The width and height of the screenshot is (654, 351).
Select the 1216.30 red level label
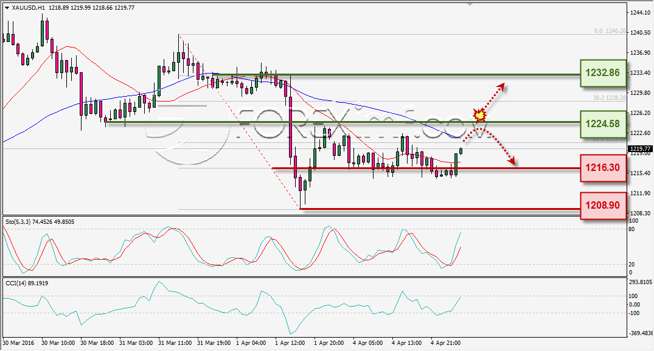tap(603, 167)
